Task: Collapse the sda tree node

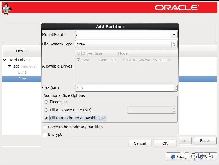Action: pos(10,66)
